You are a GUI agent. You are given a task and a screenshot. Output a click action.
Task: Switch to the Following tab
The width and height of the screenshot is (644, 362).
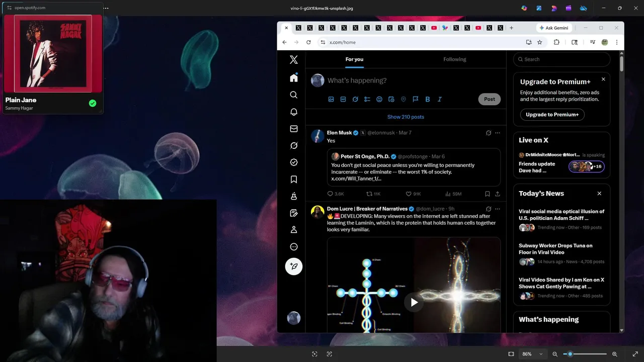tap(455, 59)
